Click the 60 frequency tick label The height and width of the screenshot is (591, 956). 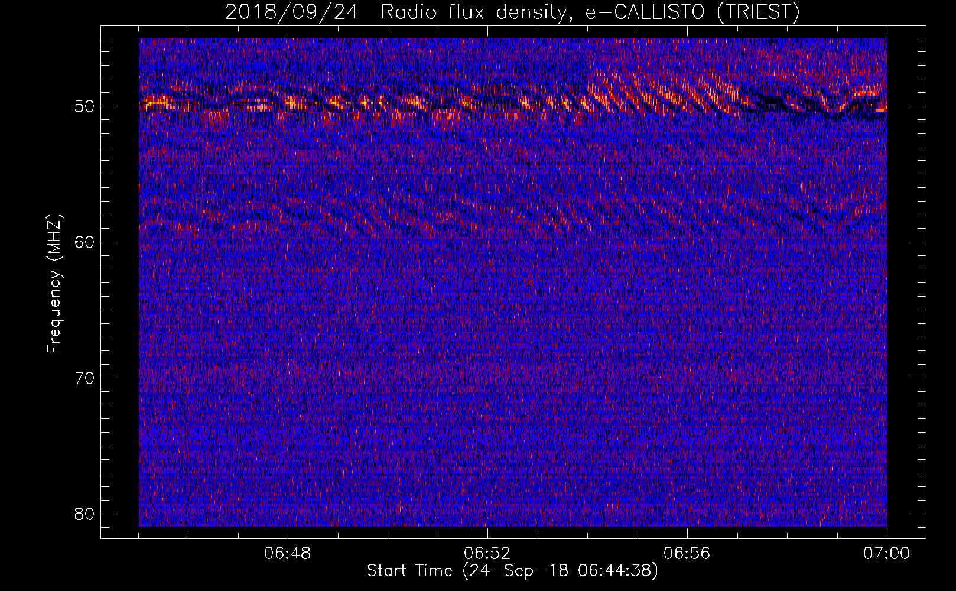pyautogui.click(x=85, y=242)
